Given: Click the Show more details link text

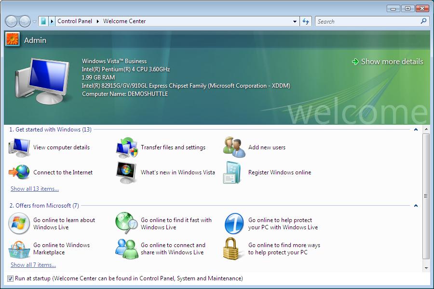Looking at the screenshot, I should pos(392,61).
